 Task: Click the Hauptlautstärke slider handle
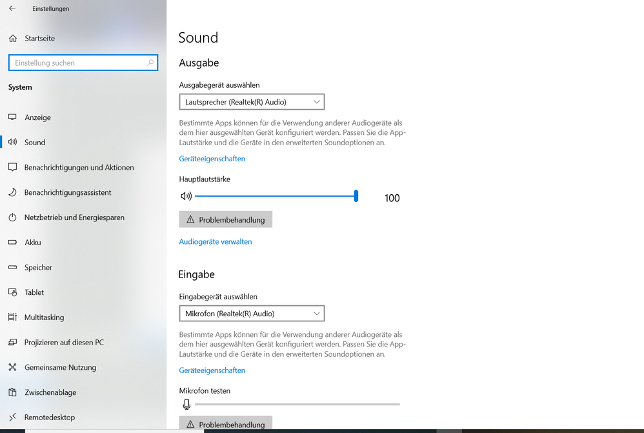(356, 196)
